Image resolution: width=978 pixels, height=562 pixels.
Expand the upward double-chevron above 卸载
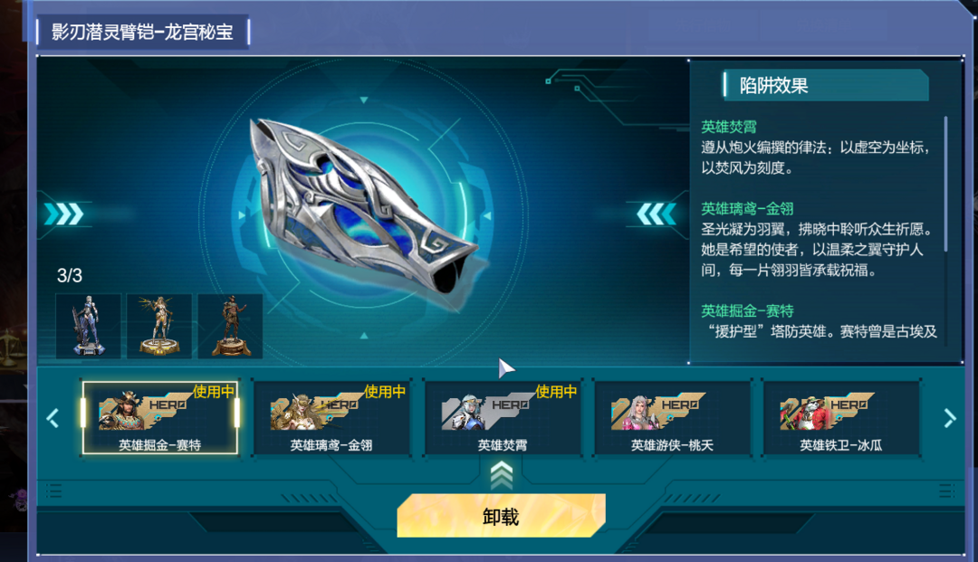[502, 477]
